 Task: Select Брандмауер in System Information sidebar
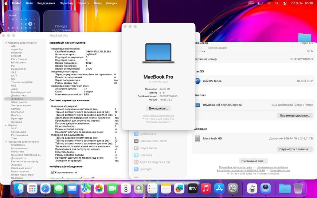tap(18, 132)
